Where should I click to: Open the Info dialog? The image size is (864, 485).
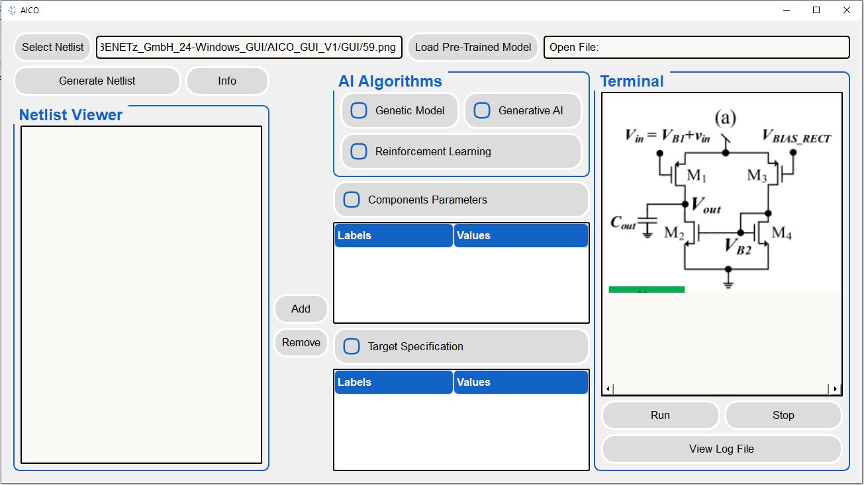227,81
